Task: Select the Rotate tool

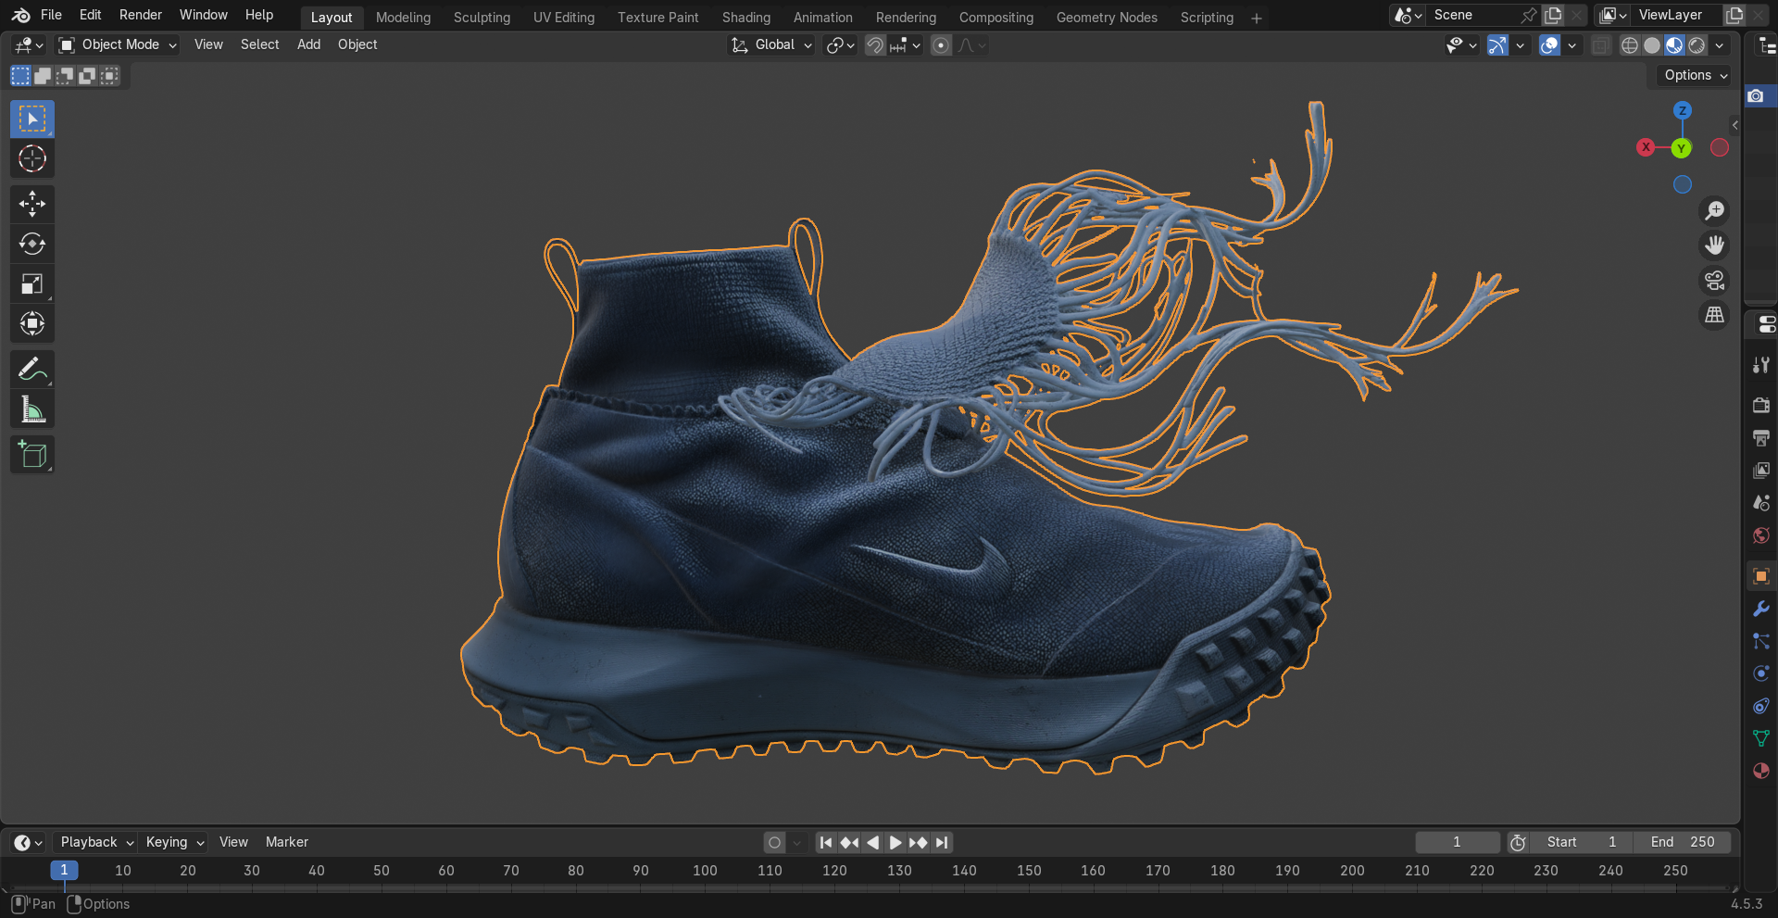Action: [x=32, y=244]
